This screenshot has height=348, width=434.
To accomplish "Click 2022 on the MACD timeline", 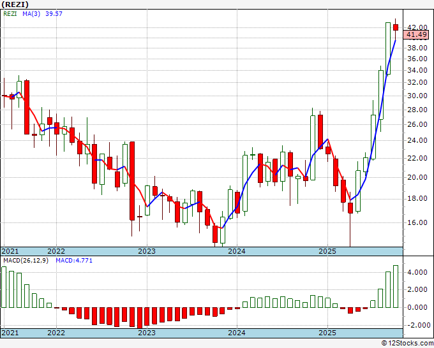I will (56, 333).
